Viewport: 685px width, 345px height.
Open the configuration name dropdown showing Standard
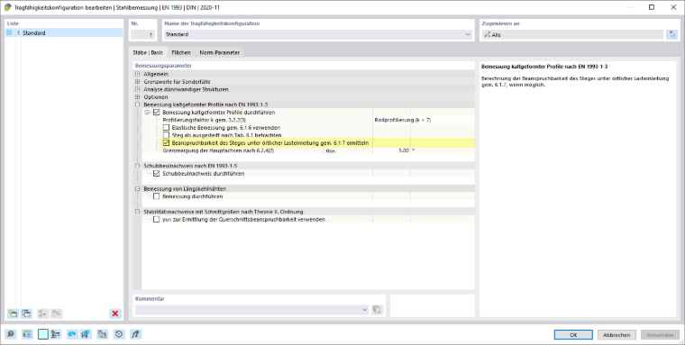coord(468,34)
